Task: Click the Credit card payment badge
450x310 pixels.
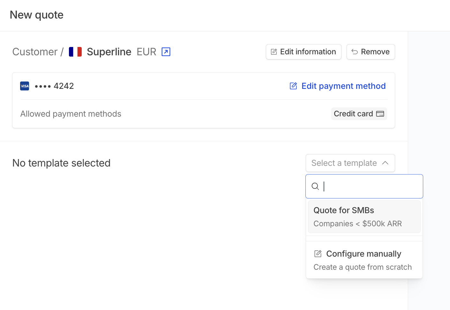Action: tap(359, 114)
